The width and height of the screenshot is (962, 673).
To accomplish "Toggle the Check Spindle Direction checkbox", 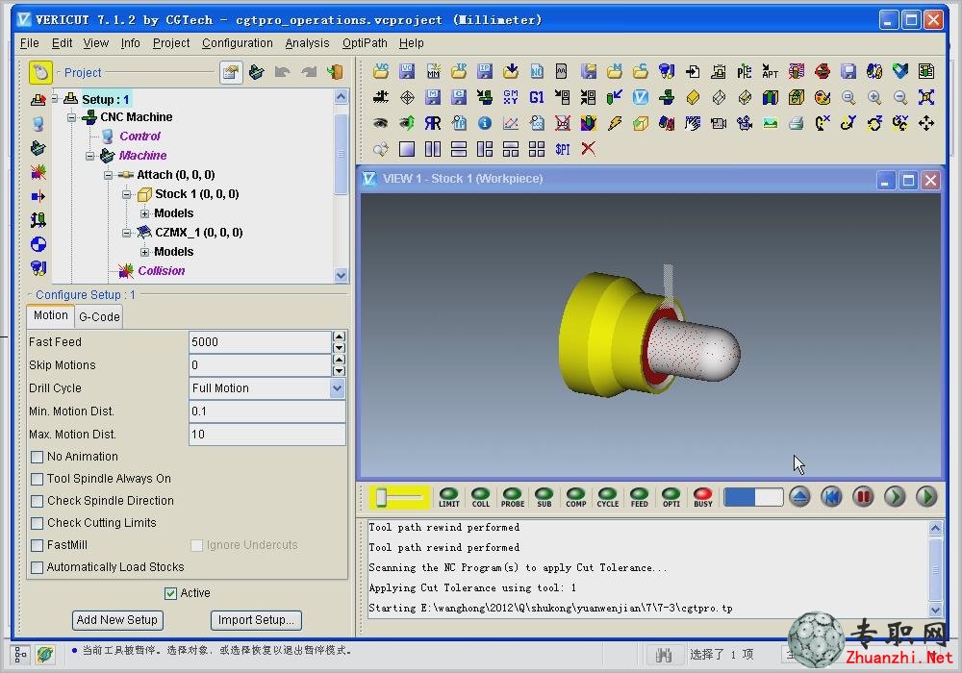I will 37,501.
